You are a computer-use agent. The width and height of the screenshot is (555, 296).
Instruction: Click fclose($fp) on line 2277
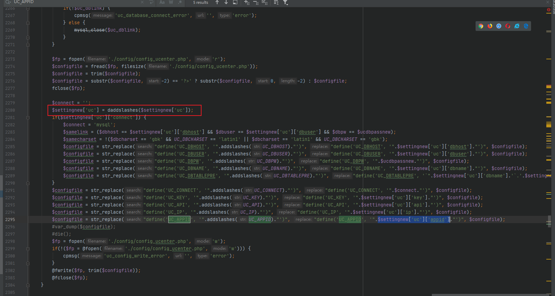coord(68,88)
